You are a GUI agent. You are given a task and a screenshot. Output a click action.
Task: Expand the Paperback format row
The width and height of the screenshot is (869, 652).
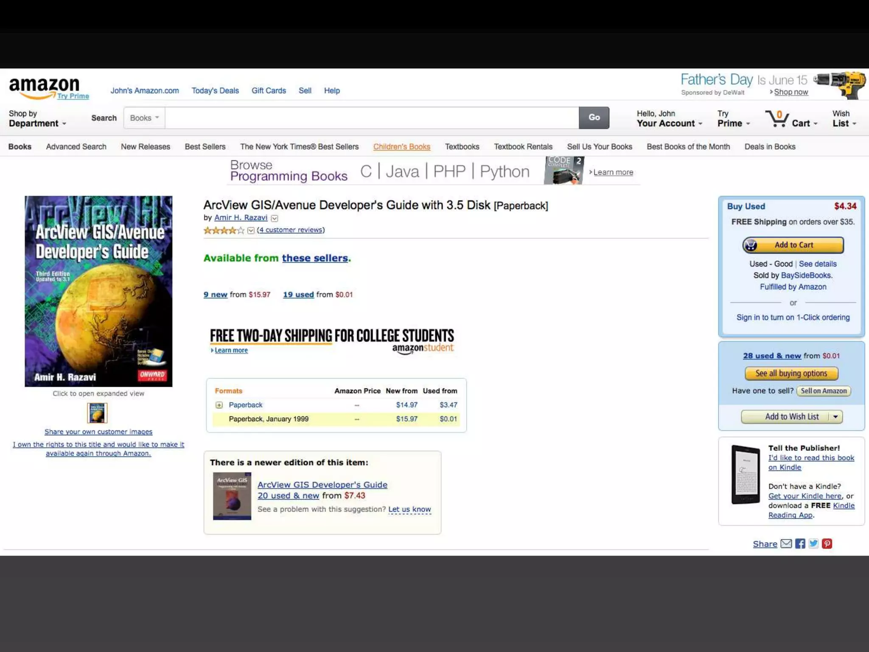pyautogui.click(x=219, y=405)
